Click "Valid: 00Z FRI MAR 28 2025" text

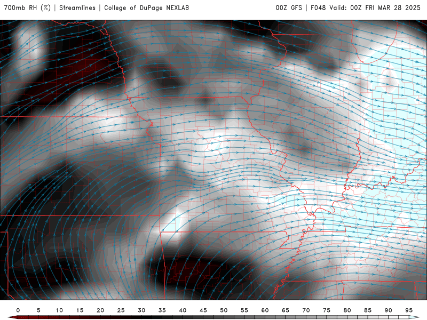click(x=375, y=8)
